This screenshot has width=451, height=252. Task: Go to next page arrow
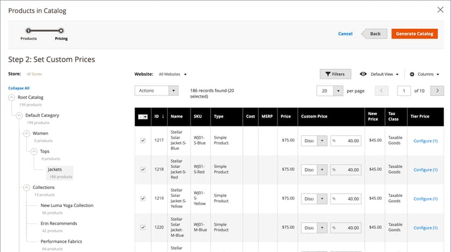(x=437, y=91)
